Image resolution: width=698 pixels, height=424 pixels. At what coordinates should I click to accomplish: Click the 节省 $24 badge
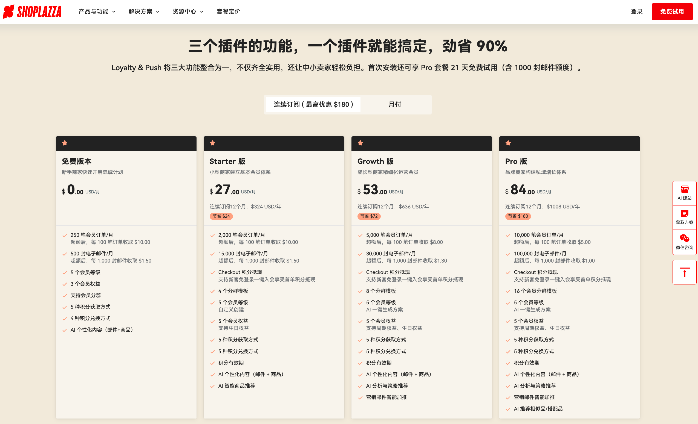point(221,216)
